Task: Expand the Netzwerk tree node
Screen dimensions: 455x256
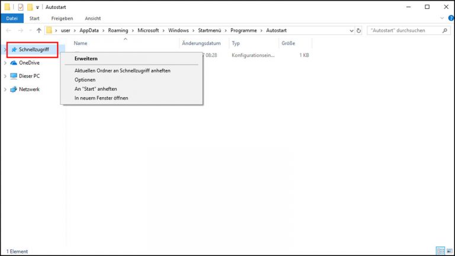Action: pyautogui.click(x=5, y=89)
